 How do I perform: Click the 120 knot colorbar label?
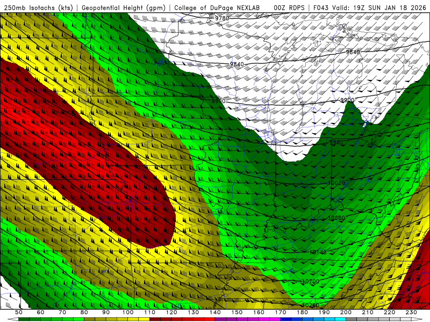pyautogui.click(x=171, y=312)
